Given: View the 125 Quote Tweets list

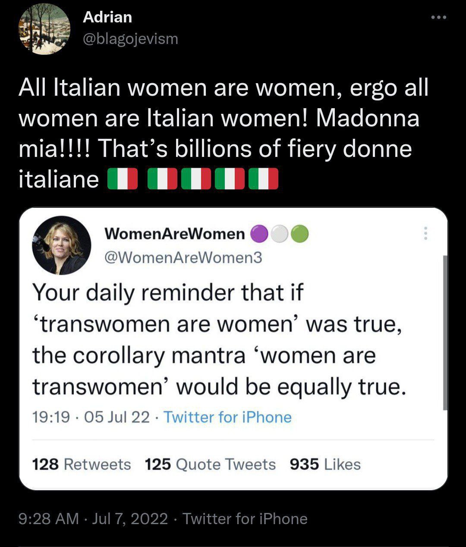Looking at the screenshot, I should (210, 464).
